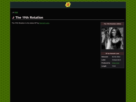Click the Released label in infobox
This screenshot has width=136, height=102.
click(x=105, y=57)
